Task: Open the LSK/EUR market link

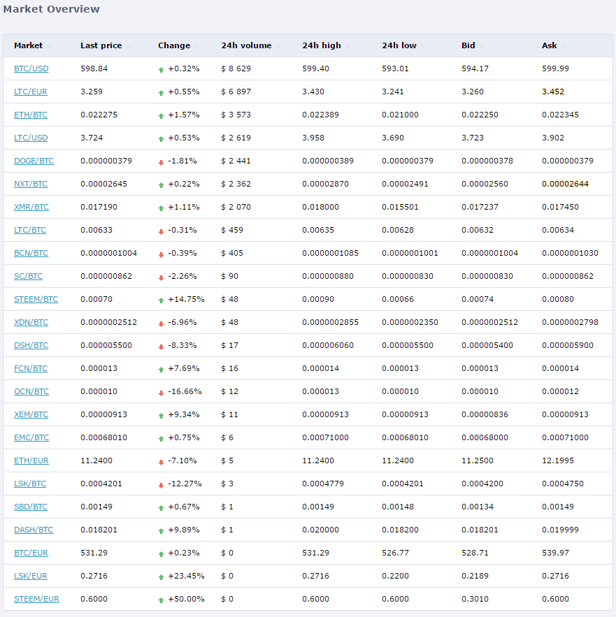Action: pyautogui.click(x=30, y=576)
